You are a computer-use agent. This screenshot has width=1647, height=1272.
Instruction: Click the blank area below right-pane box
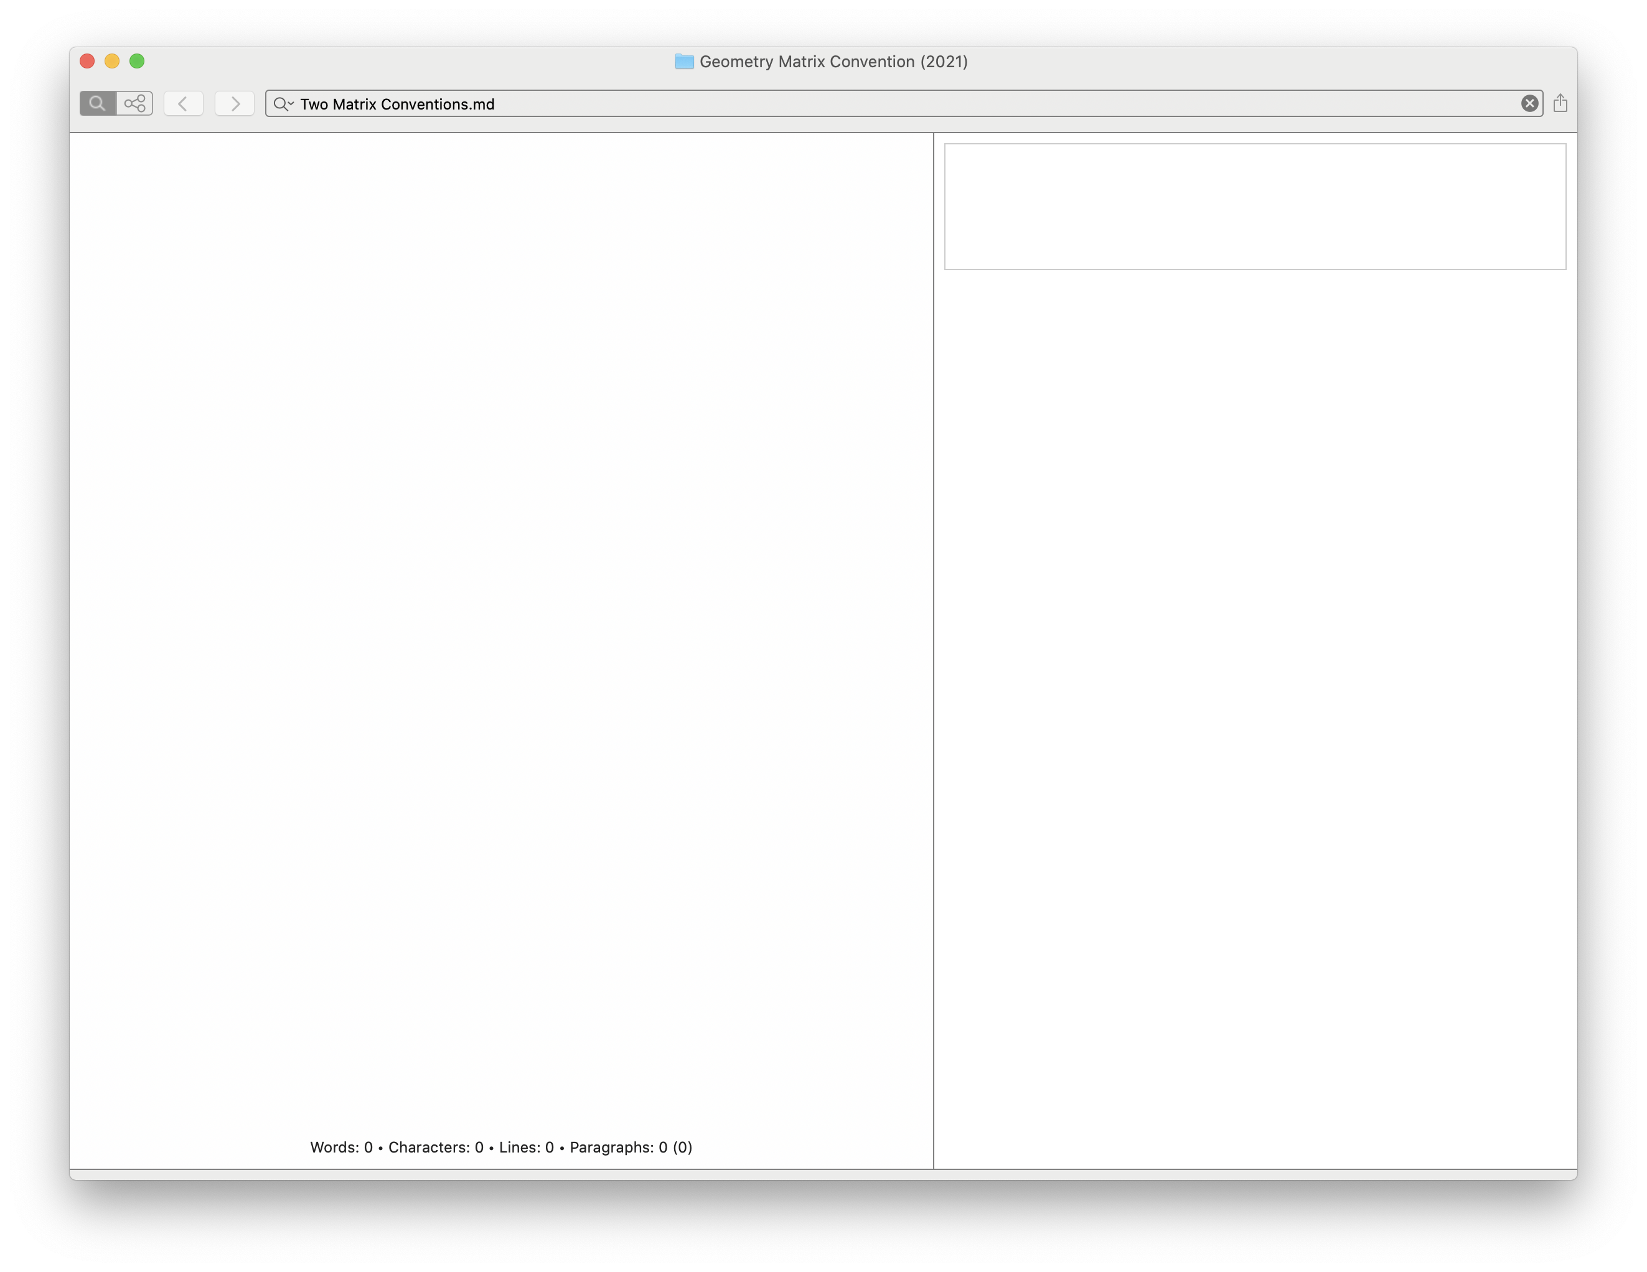(1255, 678)
